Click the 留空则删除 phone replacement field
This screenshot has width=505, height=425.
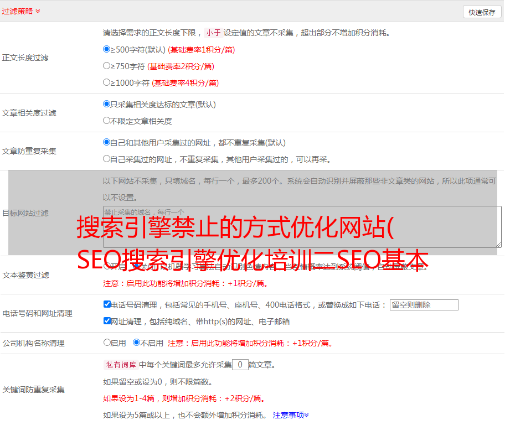click(x=424, y=305)
